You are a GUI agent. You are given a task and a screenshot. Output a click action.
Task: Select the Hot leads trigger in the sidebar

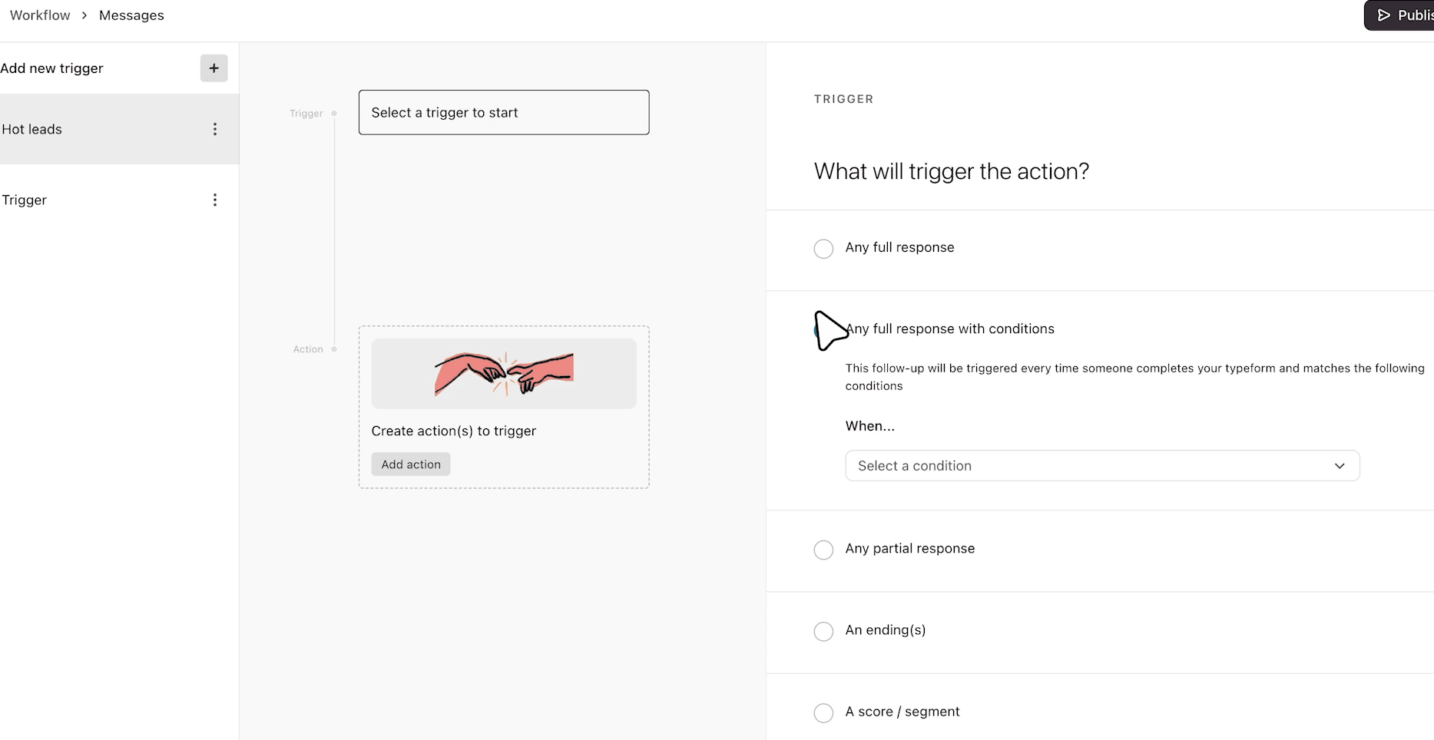100,129
